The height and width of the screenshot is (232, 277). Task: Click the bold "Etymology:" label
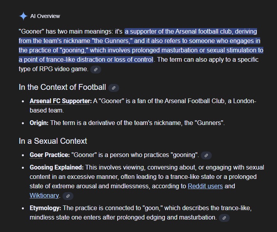pos(45,208)
